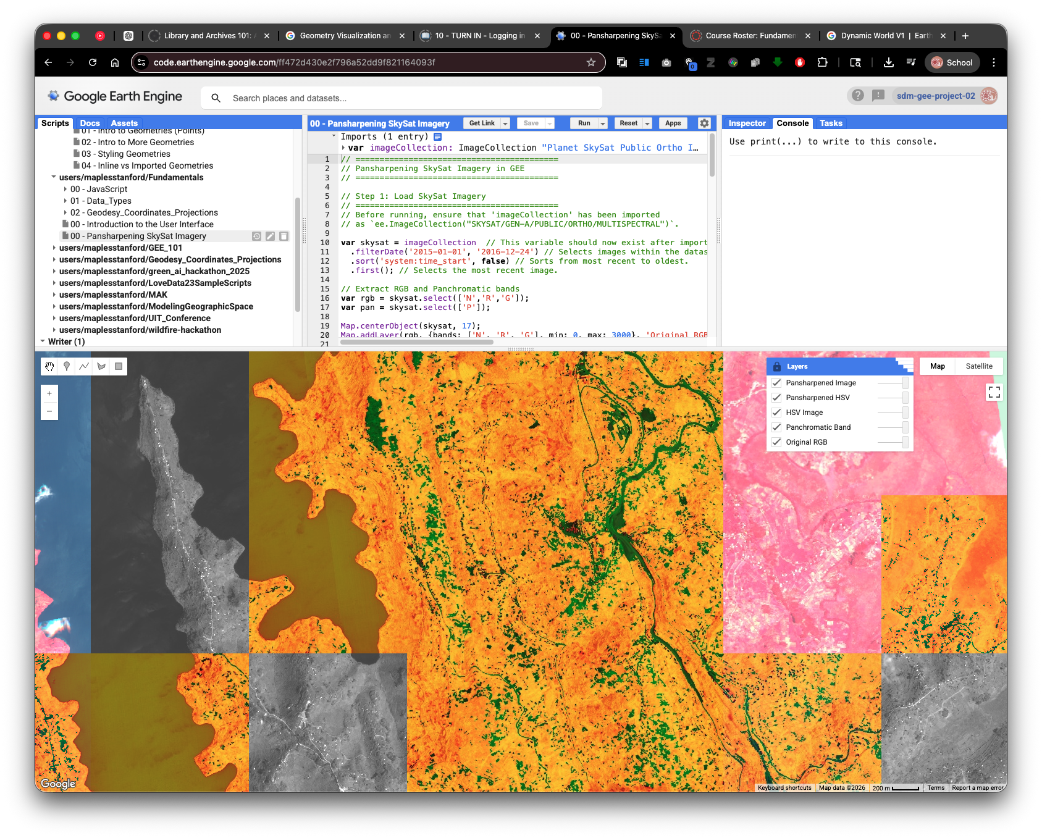Viewport: 1042px width, 838px height.
Task: Hide the HSV Image layer
Action: tap(776, 413)
